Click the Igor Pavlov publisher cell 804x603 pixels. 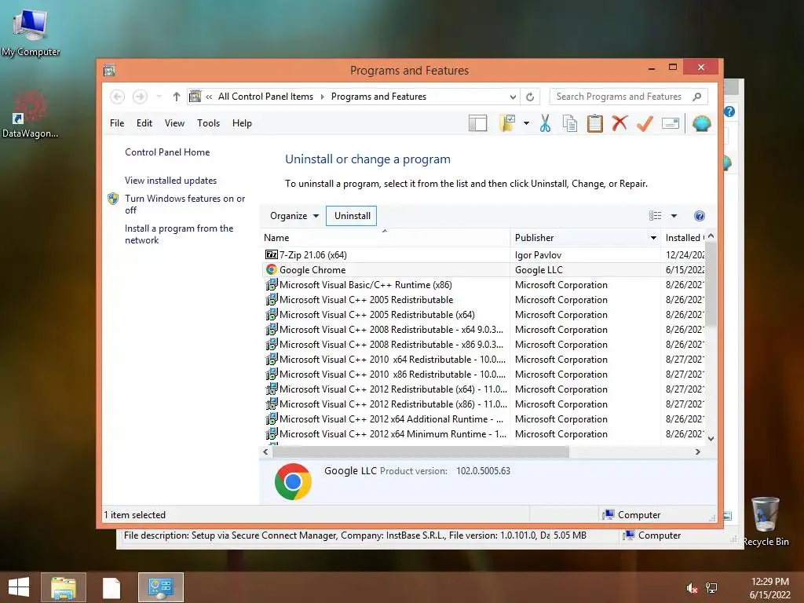[538, 255]
